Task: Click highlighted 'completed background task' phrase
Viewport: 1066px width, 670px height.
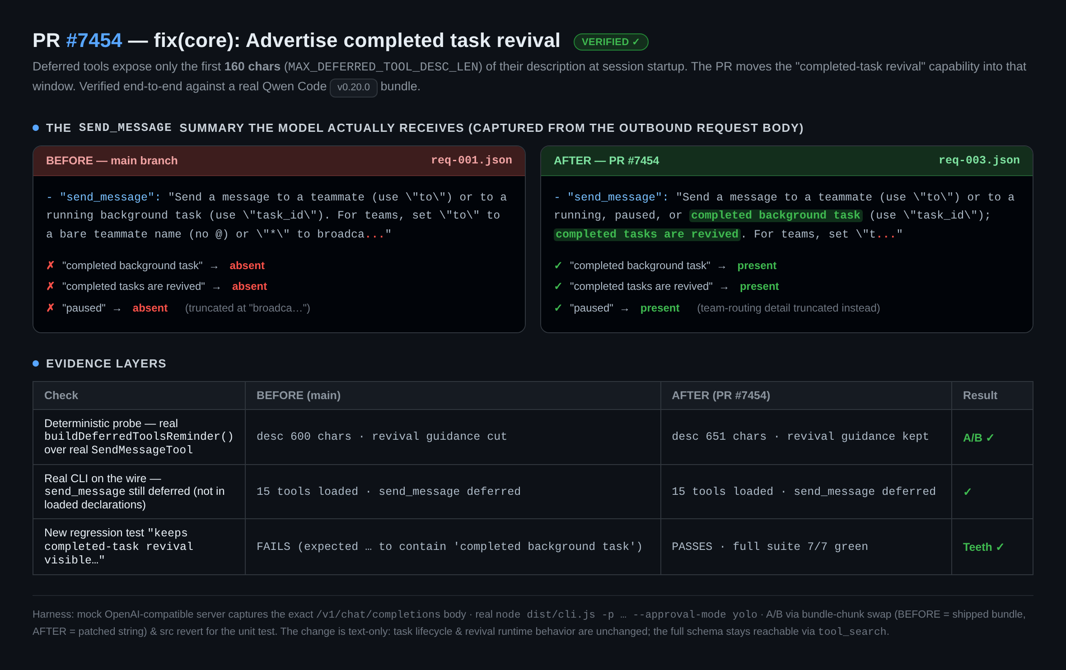Action: click(776, 215)
